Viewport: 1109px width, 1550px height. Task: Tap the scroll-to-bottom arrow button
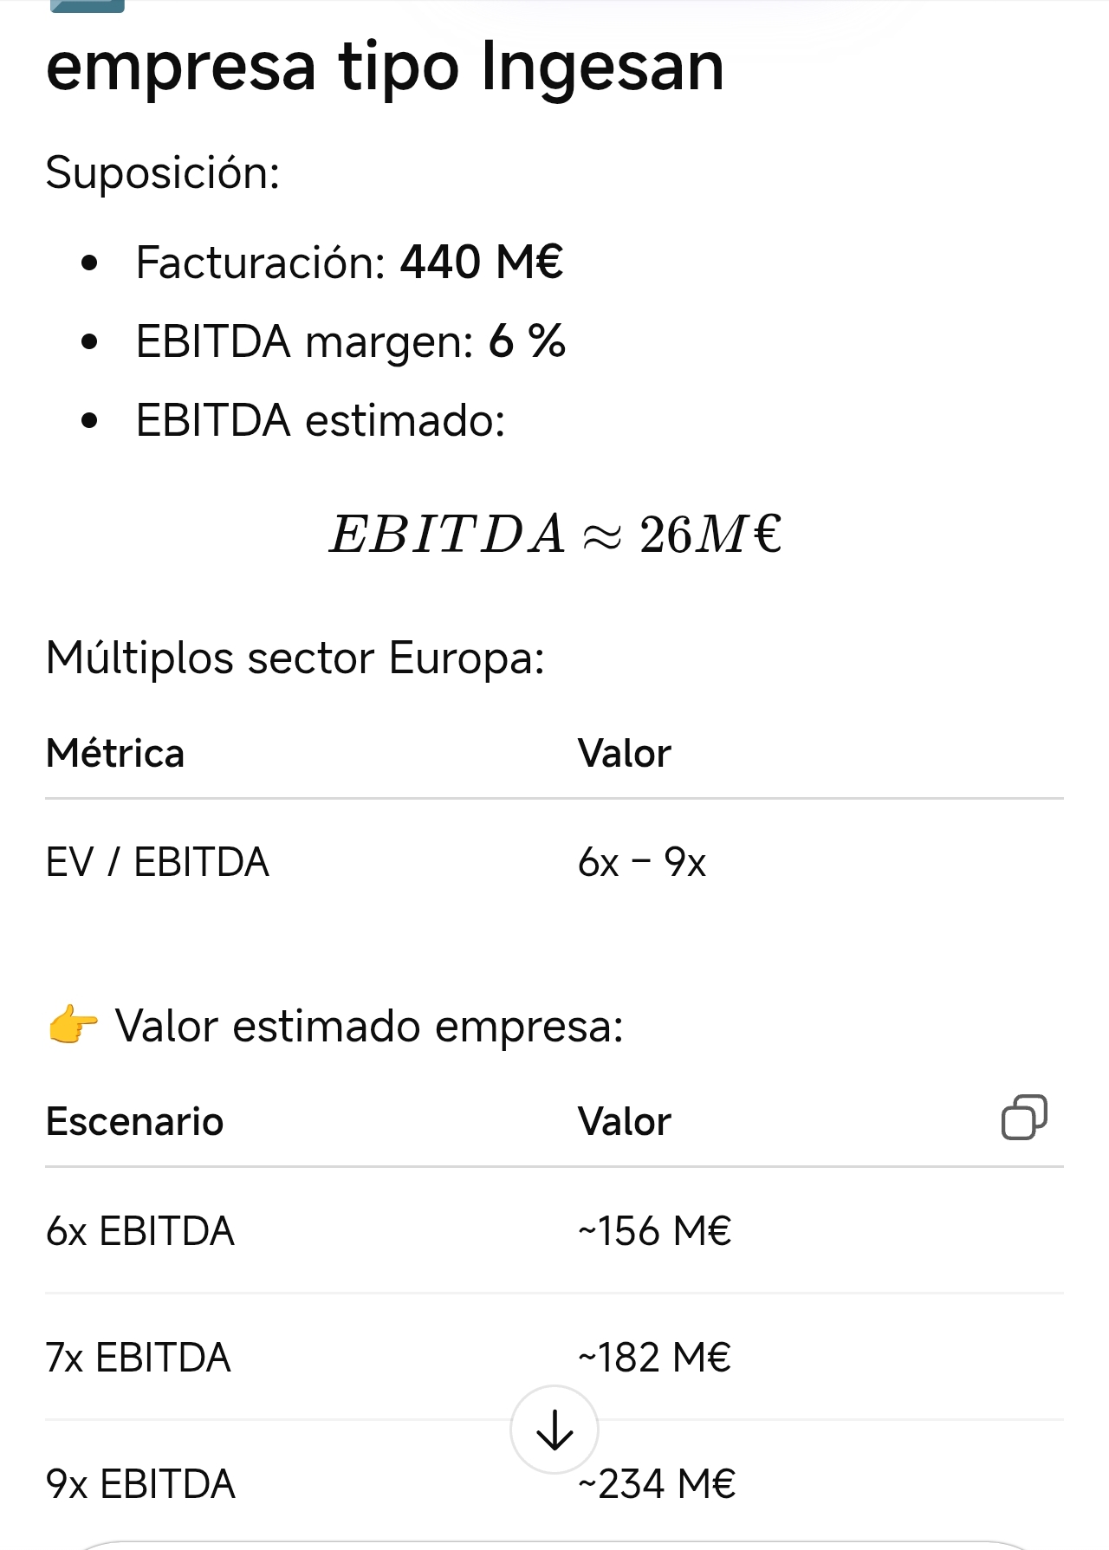(x=554, y=1430)
